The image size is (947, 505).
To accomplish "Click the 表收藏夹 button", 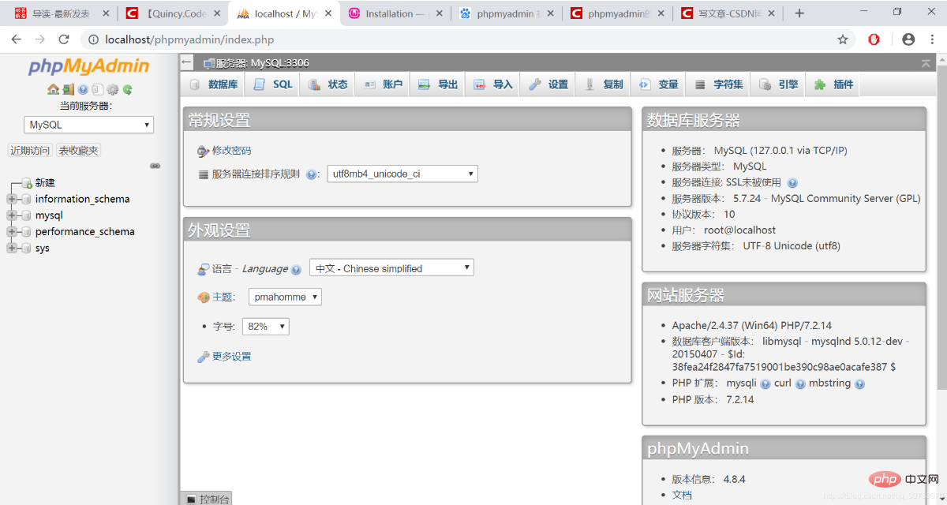I will point(79,151).
